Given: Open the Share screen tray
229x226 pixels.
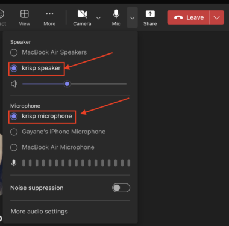Looking at the screenshot, I should [150, 17].
